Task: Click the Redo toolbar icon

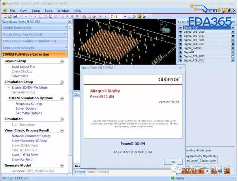Action: point(30,16)
